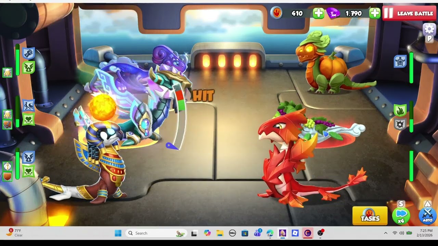438x246 pixels.
Task: Click the 1,790 gem amount
Action: click(x=353, y=13)
